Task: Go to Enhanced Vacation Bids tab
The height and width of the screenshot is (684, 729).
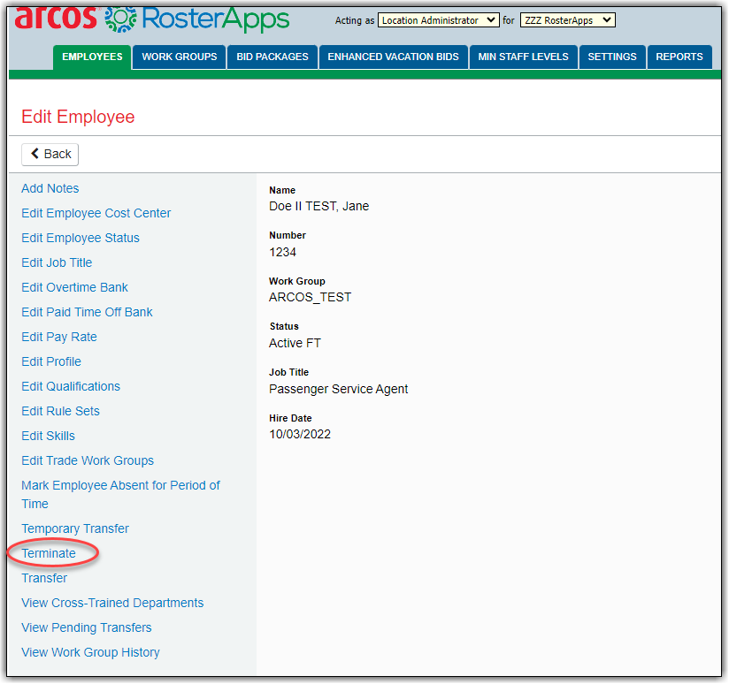Action: [393, 57]
